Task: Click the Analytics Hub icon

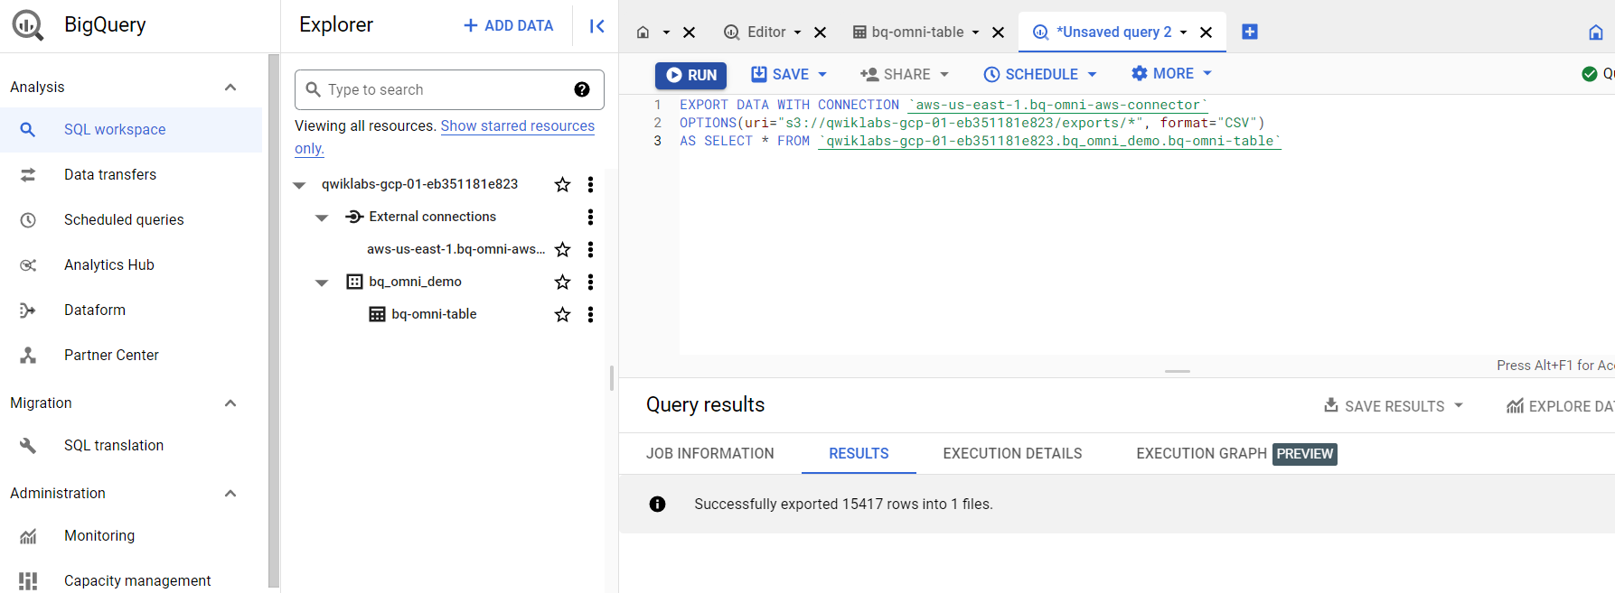Action: pyautogui.click(x=28, y=265)
